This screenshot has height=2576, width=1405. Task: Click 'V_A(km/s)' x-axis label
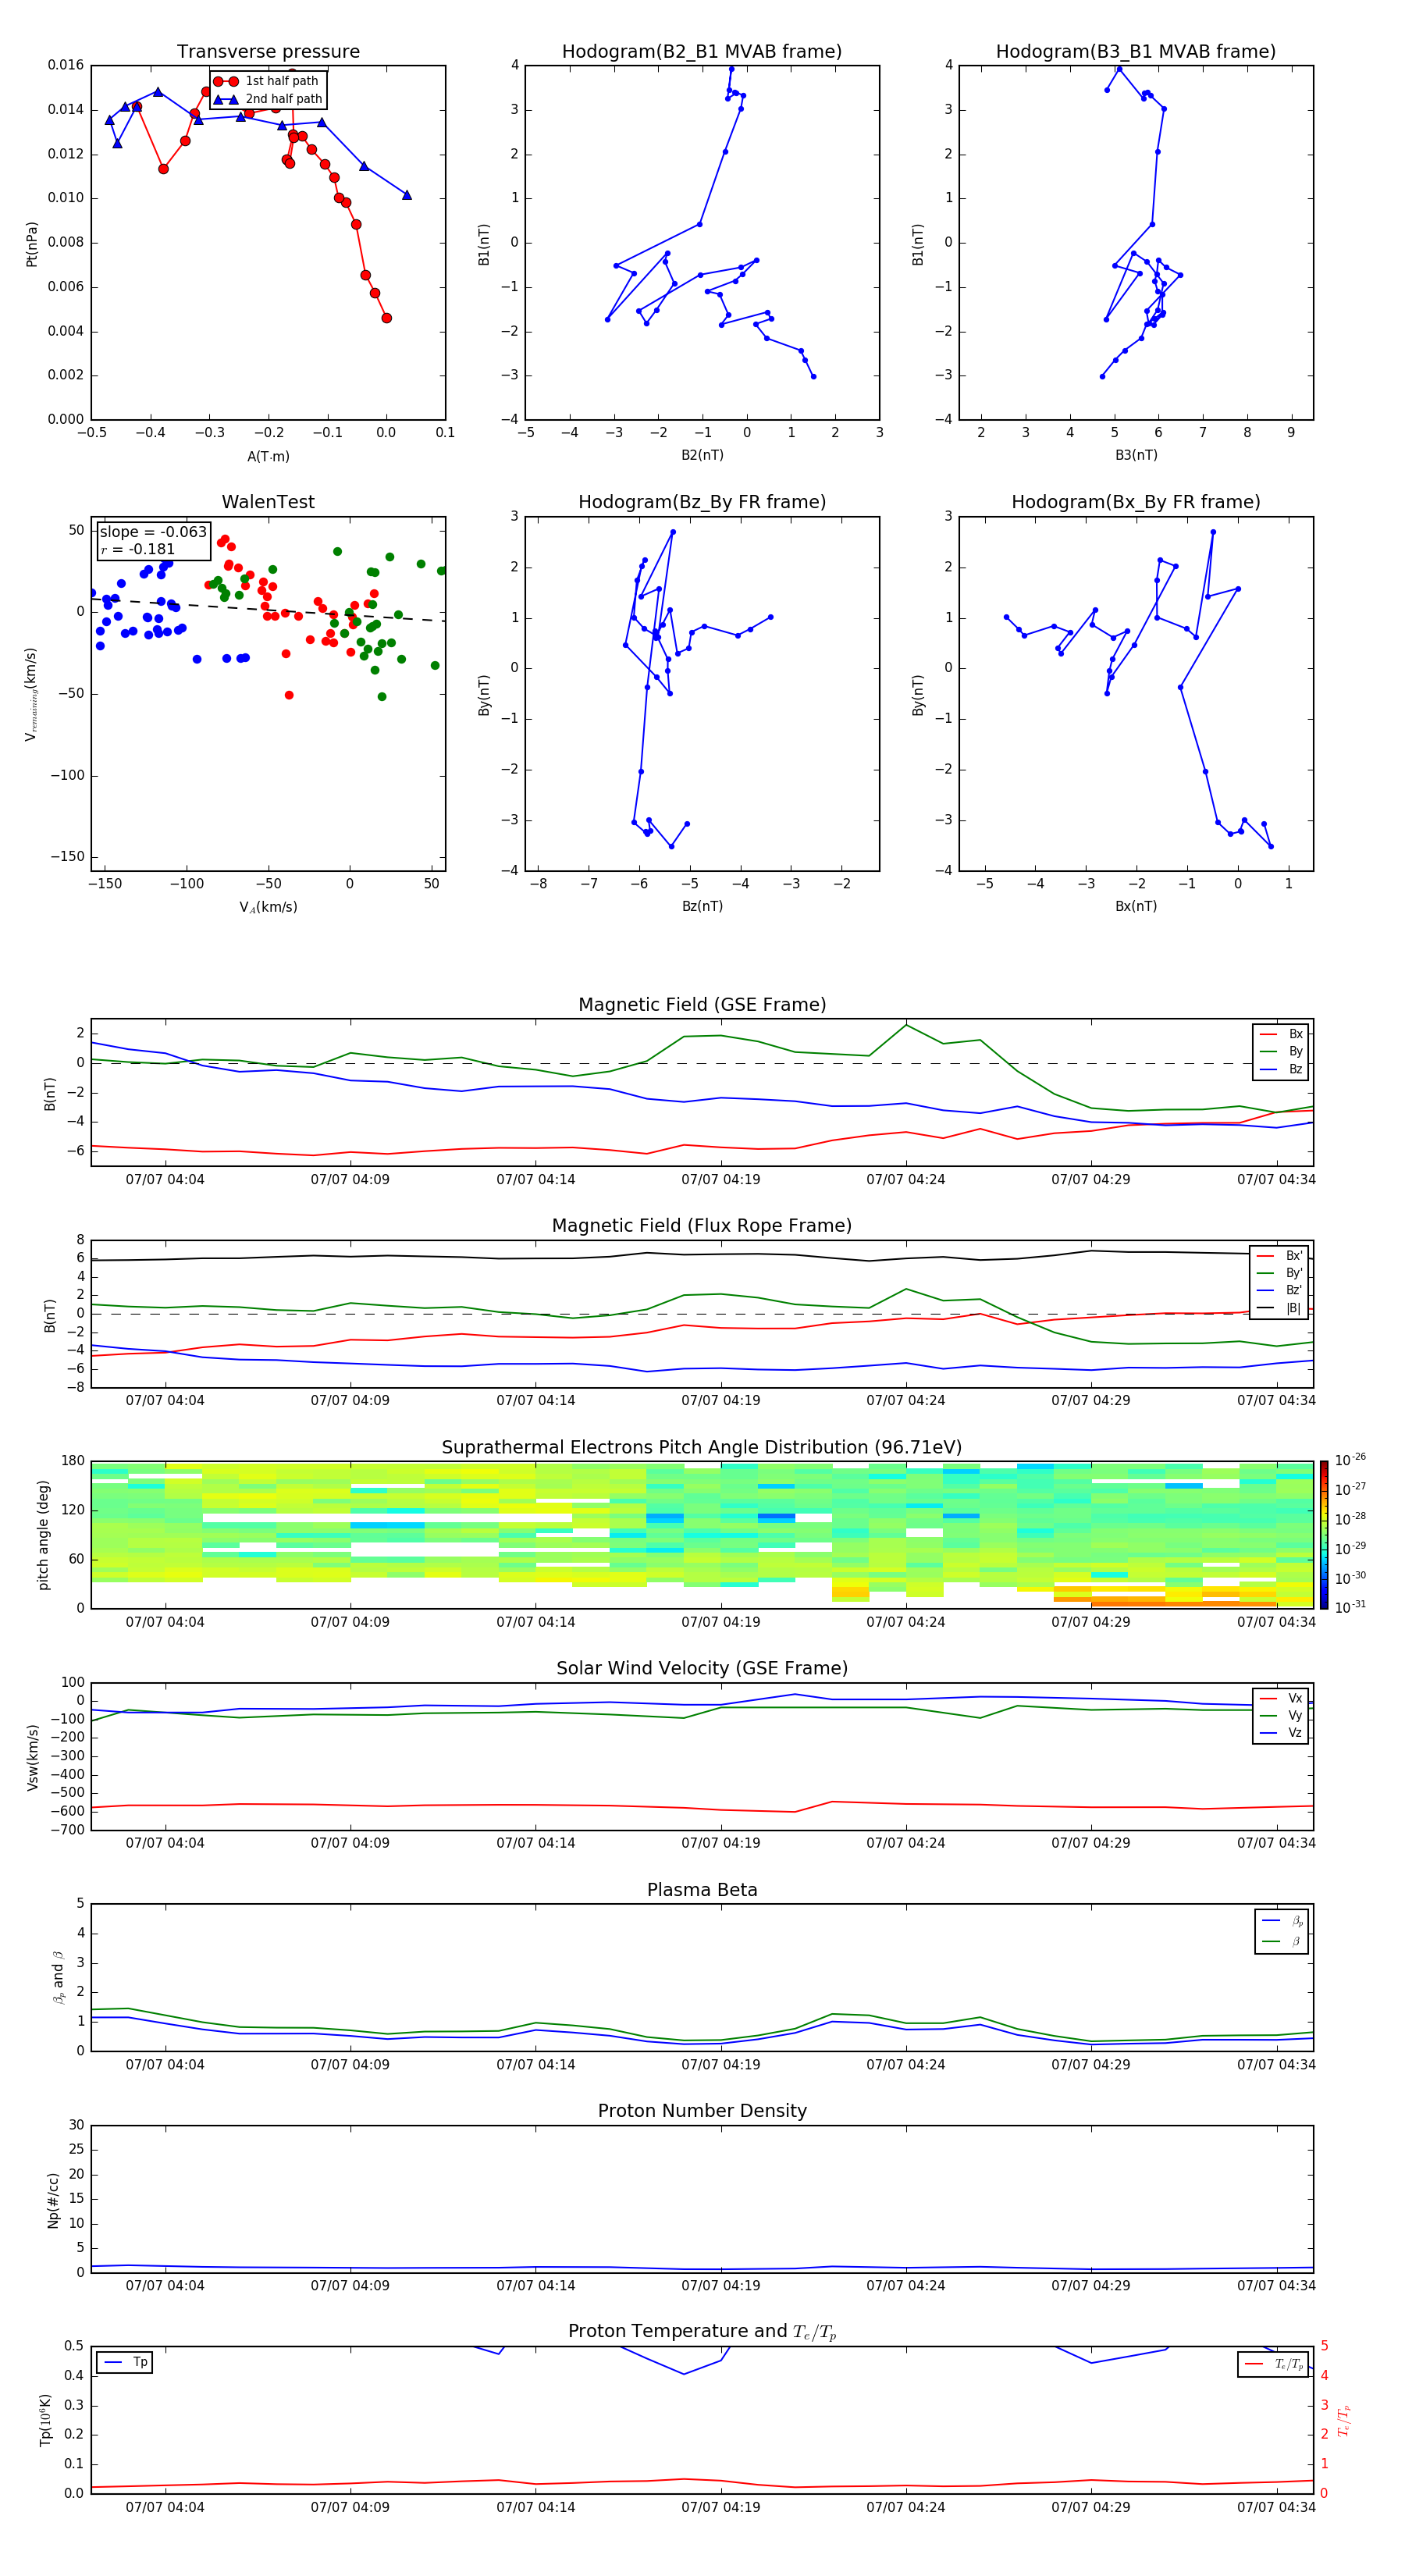click(x=268, y=907)
